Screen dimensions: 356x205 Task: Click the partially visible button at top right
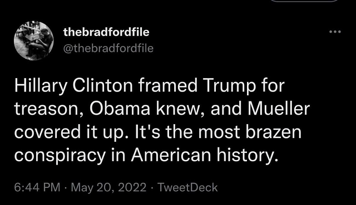tap(304, 1)
